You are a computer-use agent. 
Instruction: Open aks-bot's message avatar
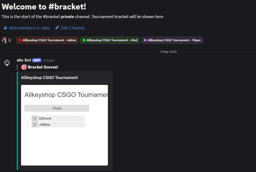(x=7, y=63)
